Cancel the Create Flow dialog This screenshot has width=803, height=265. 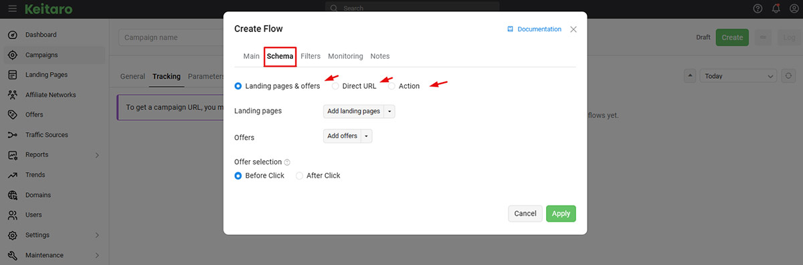pos(525,214)
